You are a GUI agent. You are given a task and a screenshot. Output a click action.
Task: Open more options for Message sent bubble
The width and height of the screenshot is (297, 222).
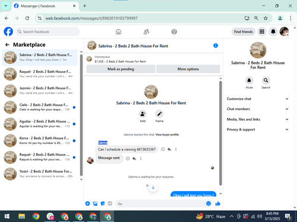coord(141,159)
